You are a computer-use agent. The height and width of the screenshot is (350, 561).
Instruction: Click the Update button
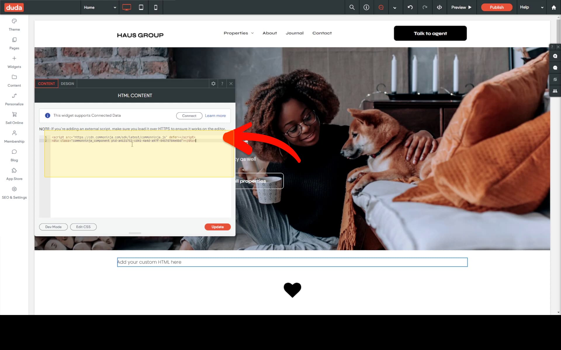218,227
